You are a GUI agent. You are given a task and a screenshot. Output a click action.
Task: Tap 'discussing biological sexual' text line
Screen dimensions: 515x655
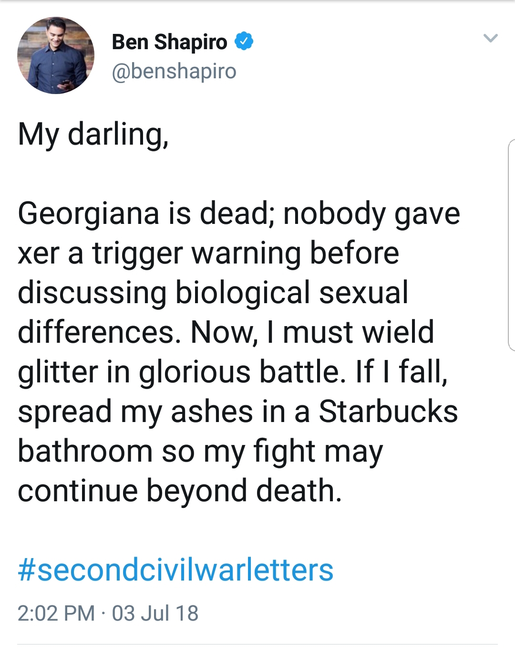213,293
